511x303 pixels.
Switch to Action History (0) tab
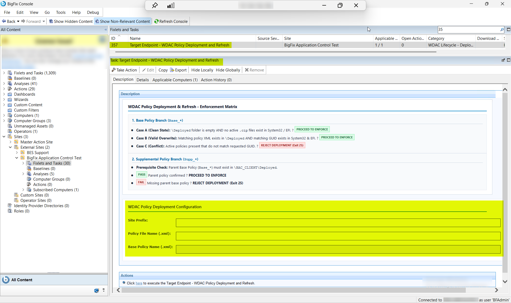click(x=216, y=80)
